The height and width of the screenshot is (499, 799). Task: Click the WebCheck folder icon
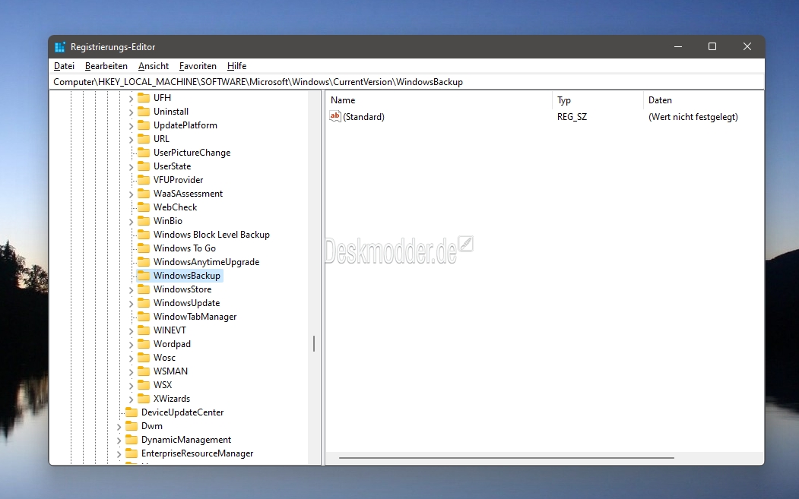coord(143,207)
